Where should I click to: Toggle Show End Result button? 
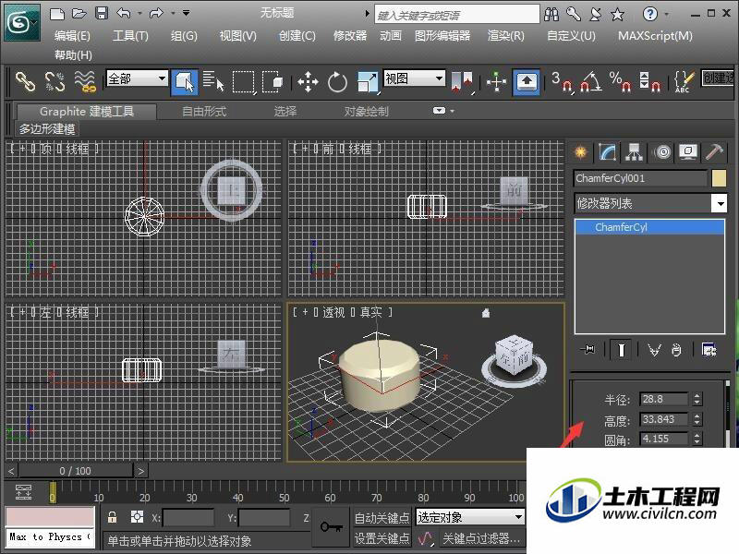(621, 350)
